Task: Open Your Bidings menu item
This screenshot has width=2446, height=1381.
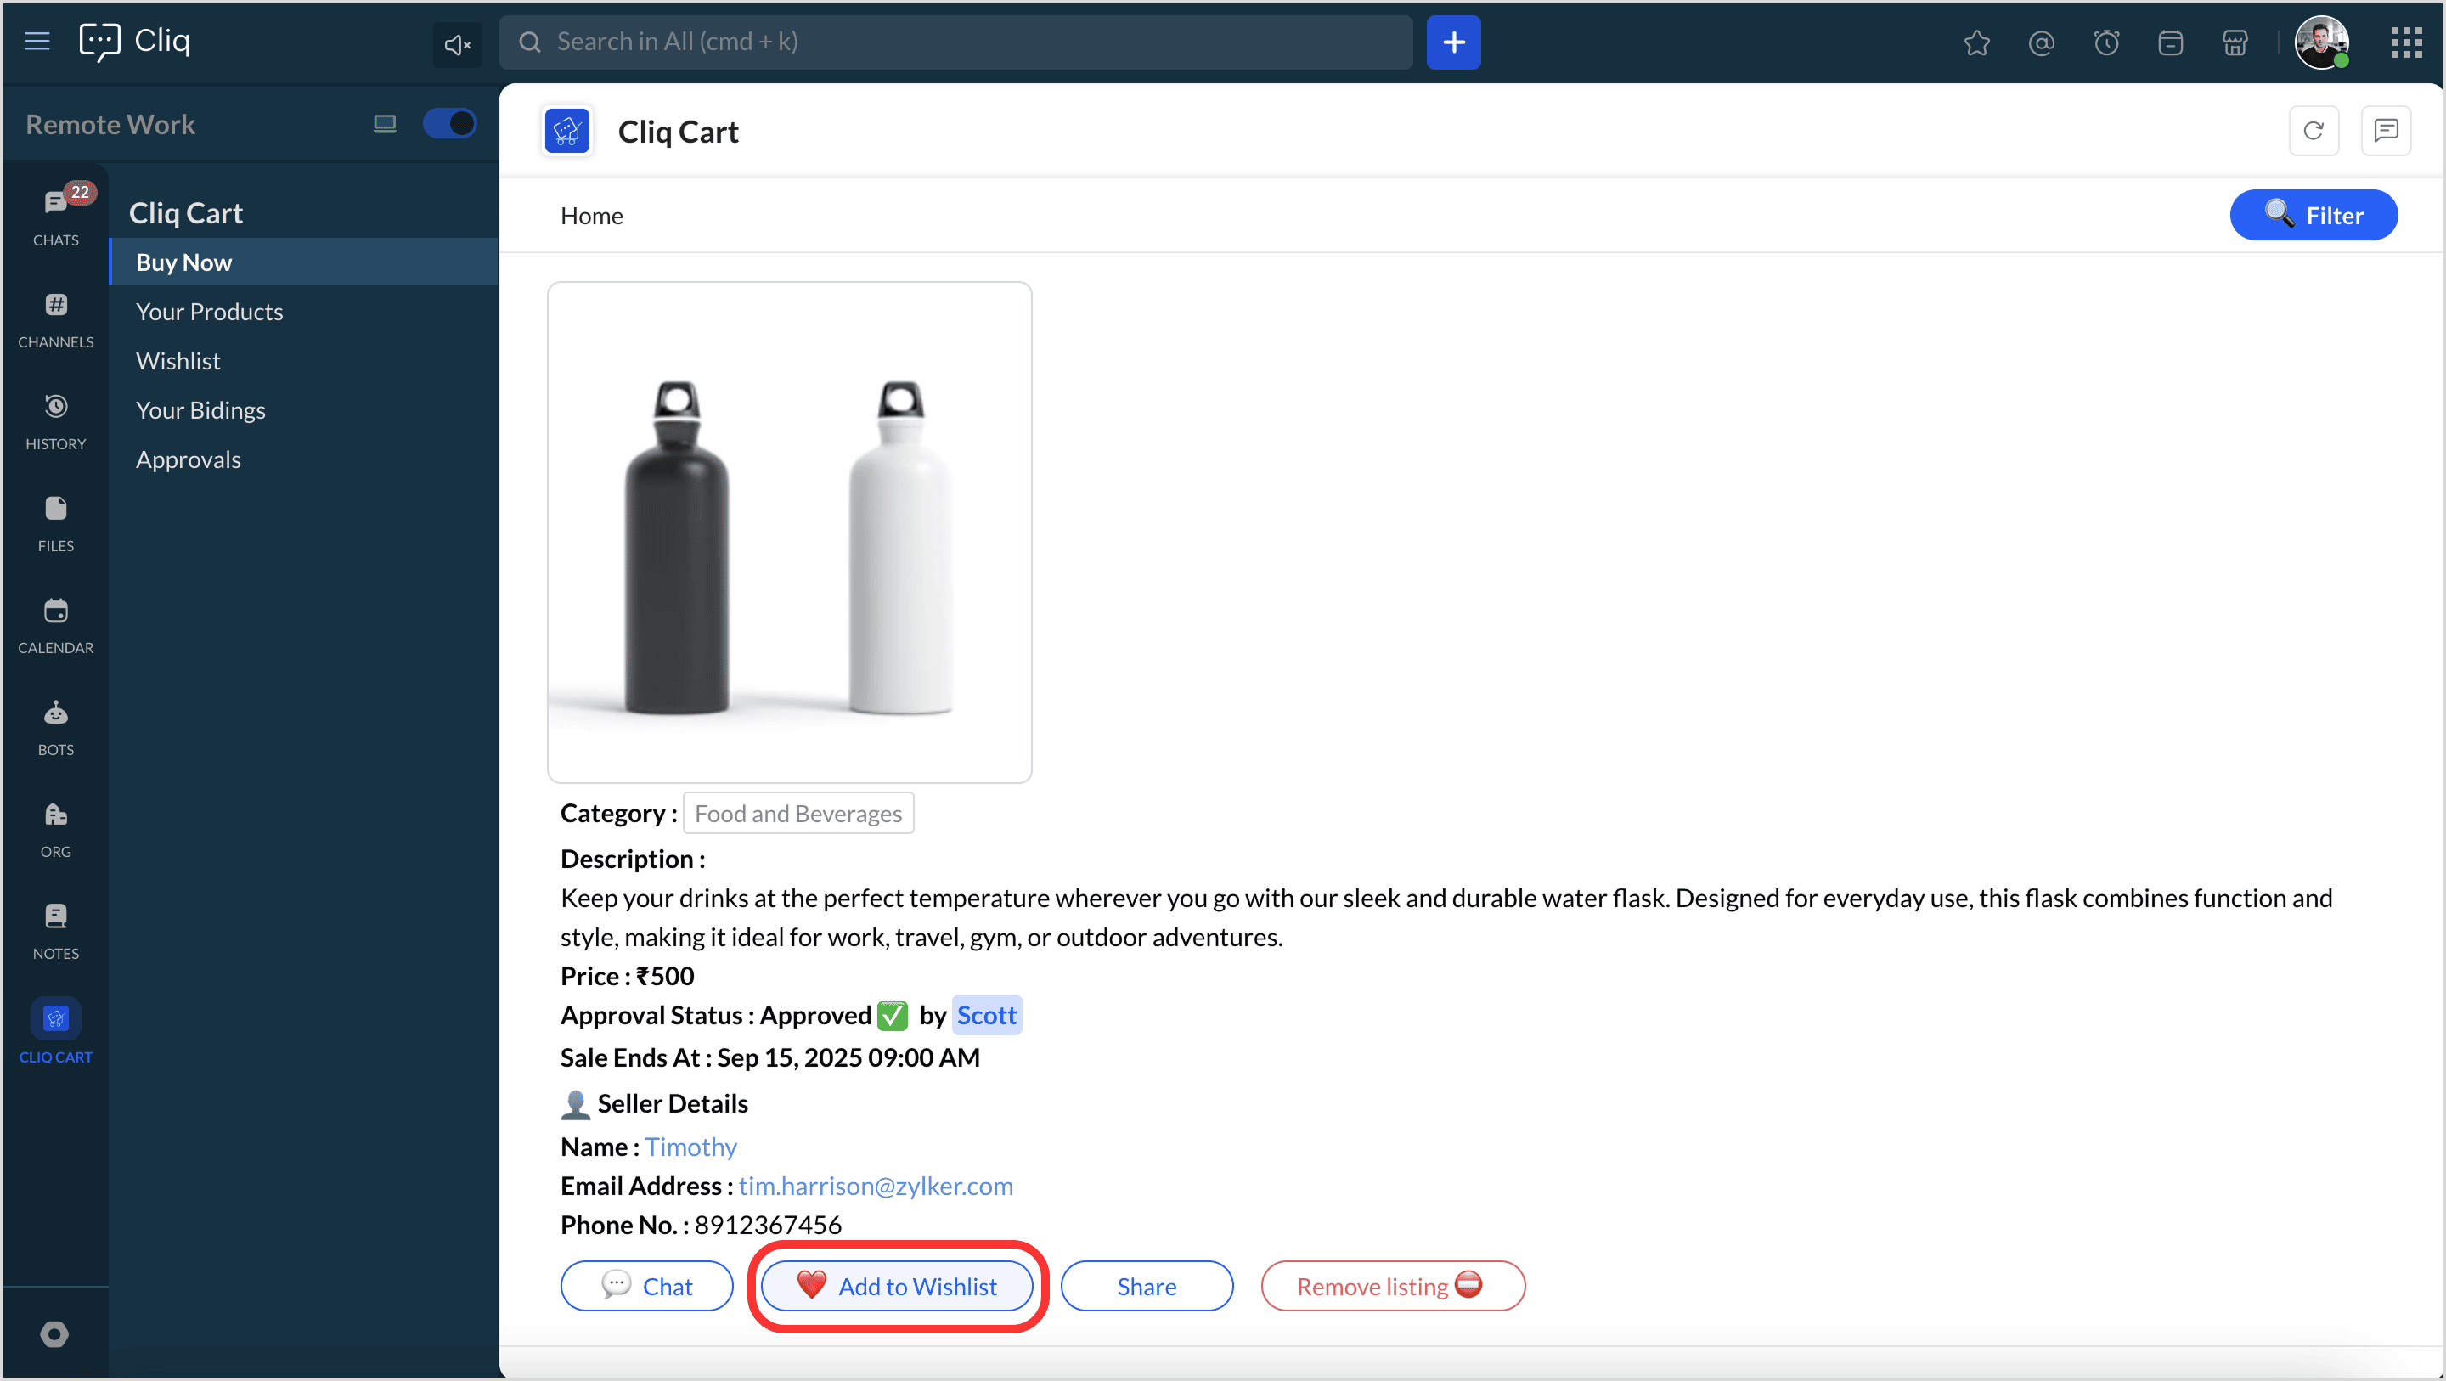Action: tap(200, 410)
